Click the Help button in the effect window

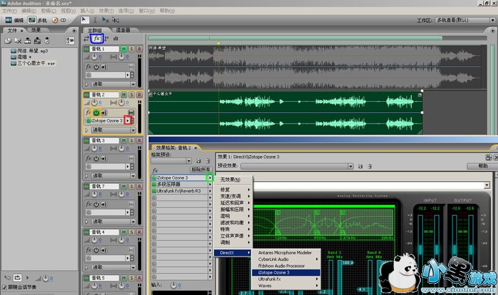482,166
